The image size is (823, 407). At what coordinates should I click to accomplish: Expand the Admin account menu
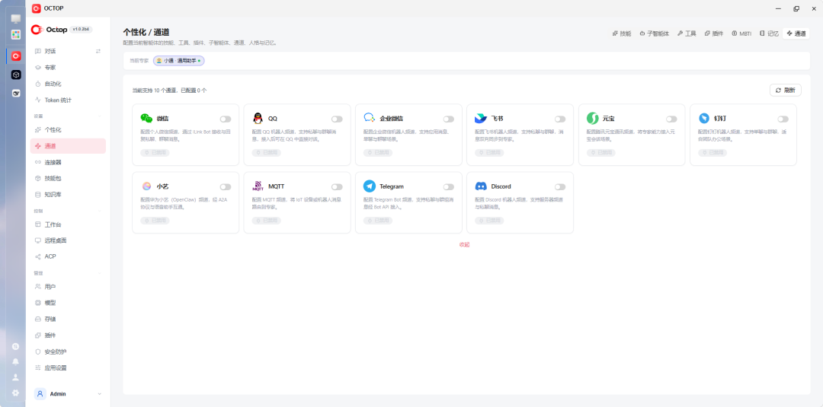click(100, 394)
